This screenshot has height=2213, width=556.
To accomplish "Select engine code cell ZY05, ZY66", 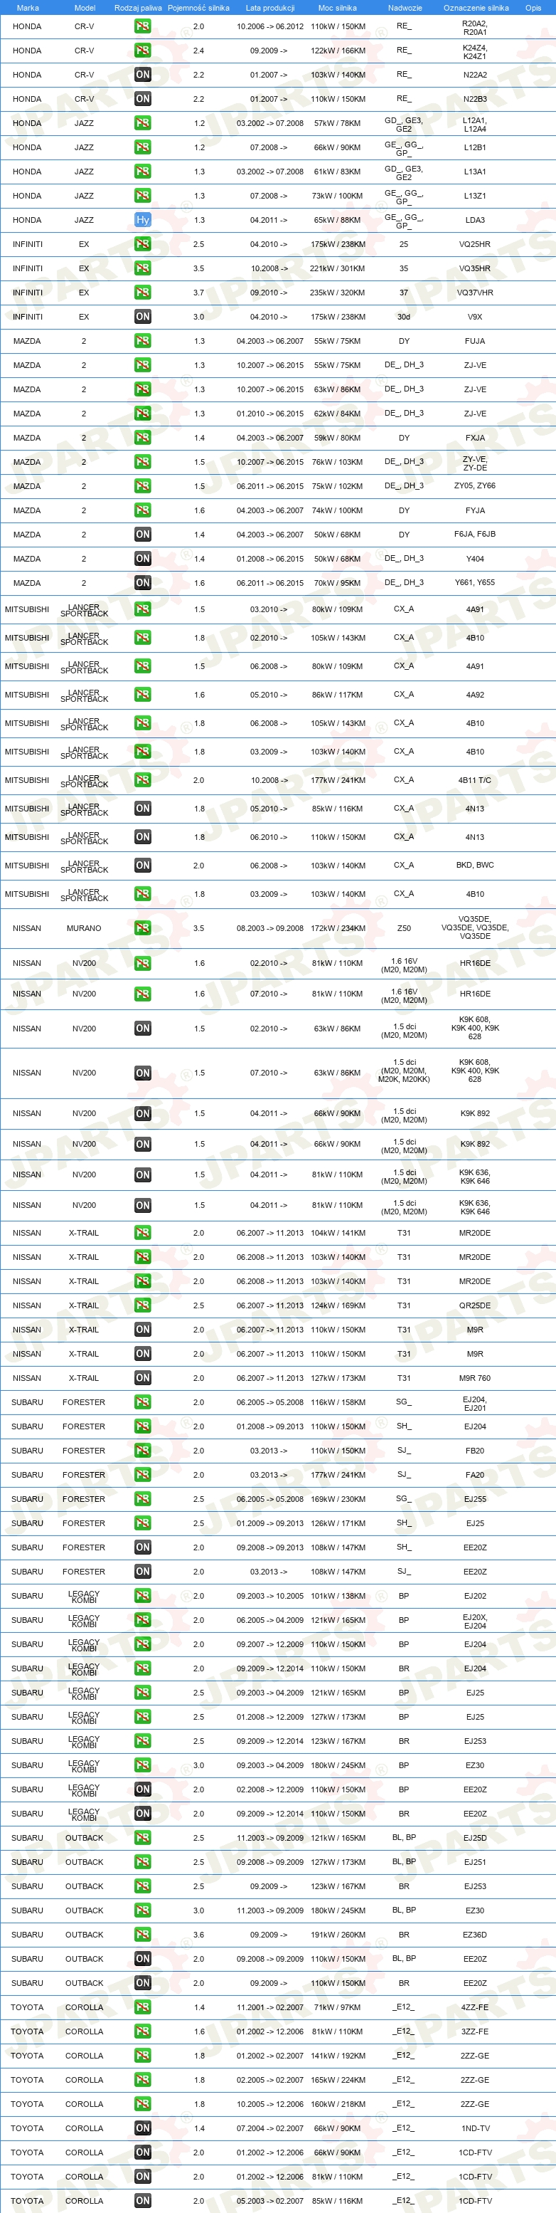I will 476,486.
